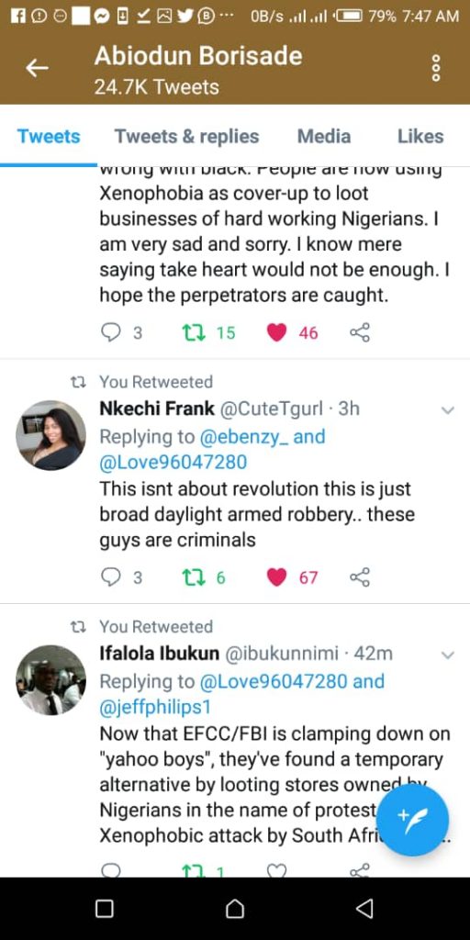The height and width of the screenshot is (940, 470).
Task: Tap the back arrow beside Abiodun Borisade
Action: 37,68
